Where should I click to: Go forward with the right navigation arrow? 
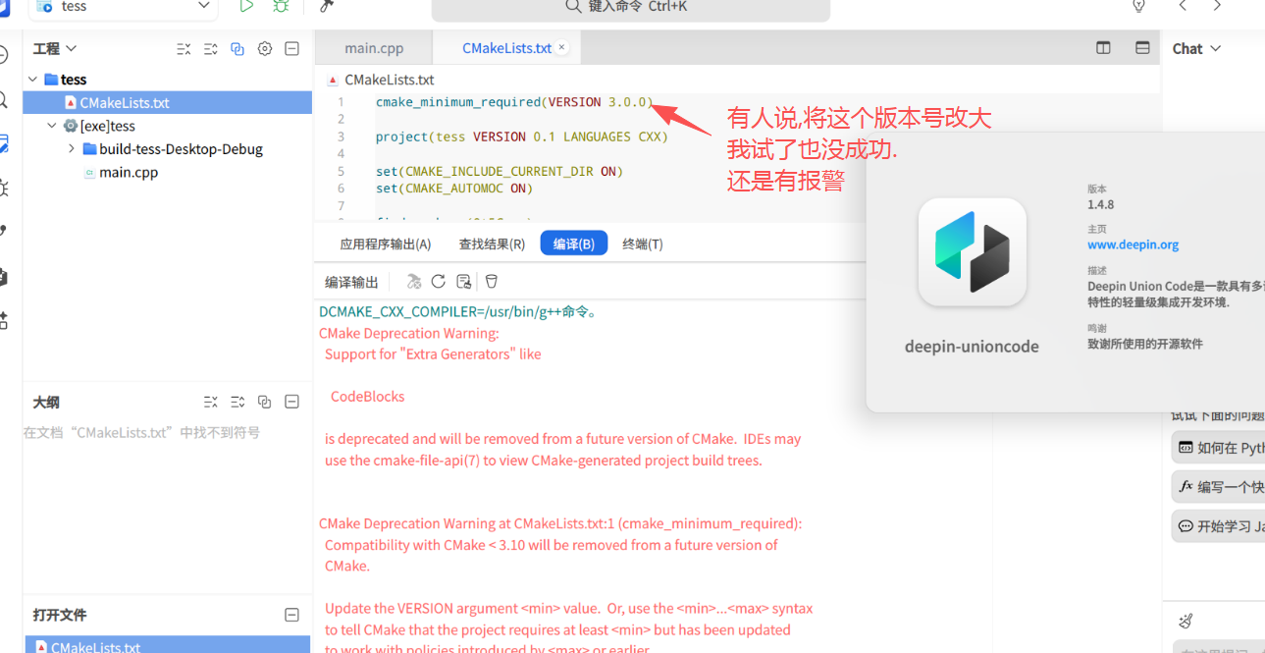coord(1217,6)
